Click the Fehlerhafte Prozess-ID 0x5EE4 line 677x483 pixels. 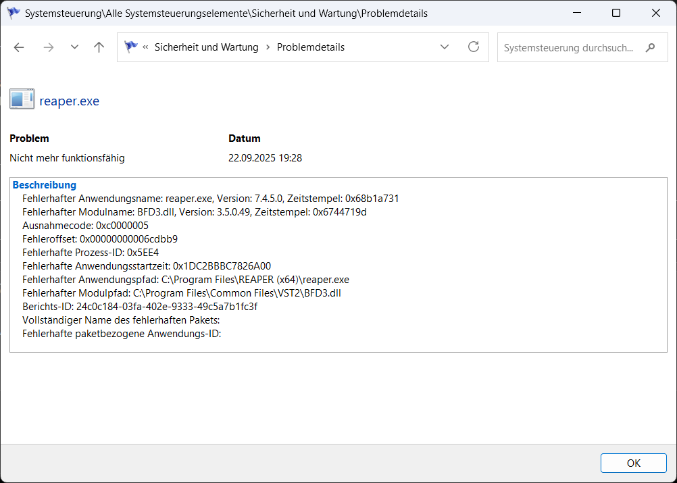pos(91,253)
